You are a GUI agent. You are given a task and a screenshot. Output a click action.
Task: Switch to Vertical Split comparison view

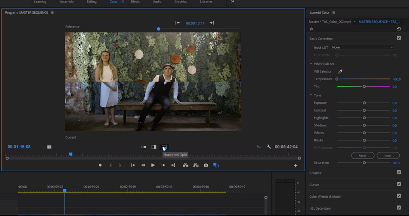coord(154,147)
